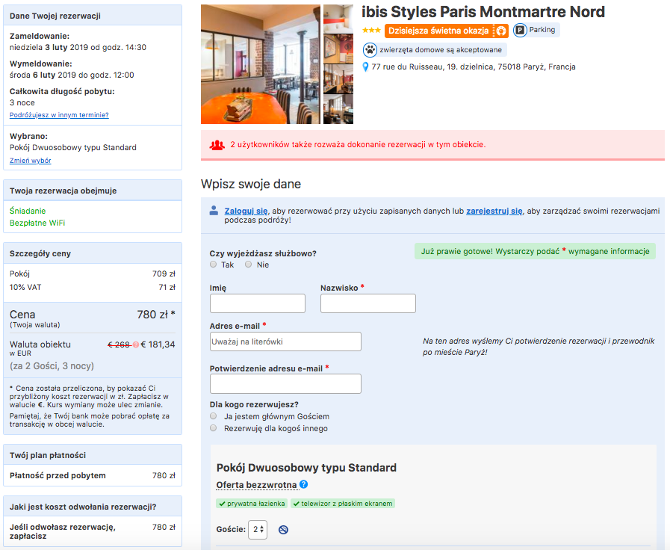
Task: Click the three-star hotel rating
Action: 371,31
